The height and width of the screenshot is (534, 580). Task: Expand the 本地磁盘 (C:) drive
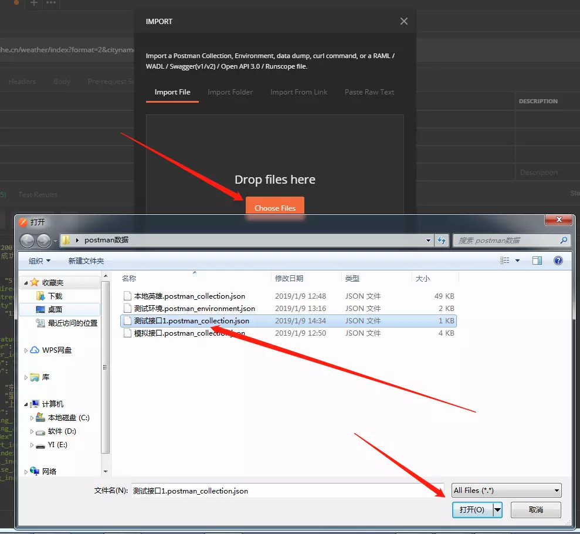pyautogui.click(x=32, y=418)
